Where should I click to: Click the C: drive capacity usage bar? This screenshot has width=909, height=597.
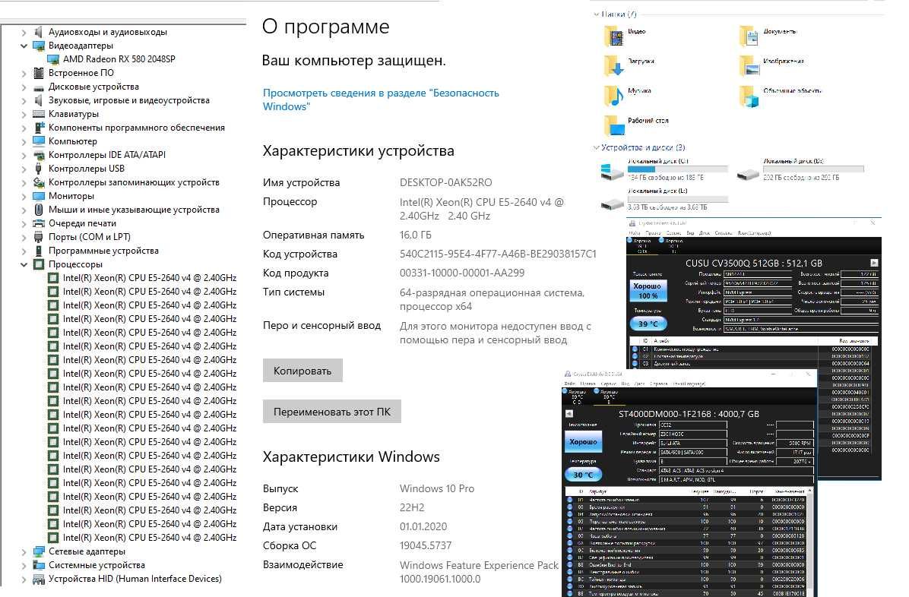678,169
